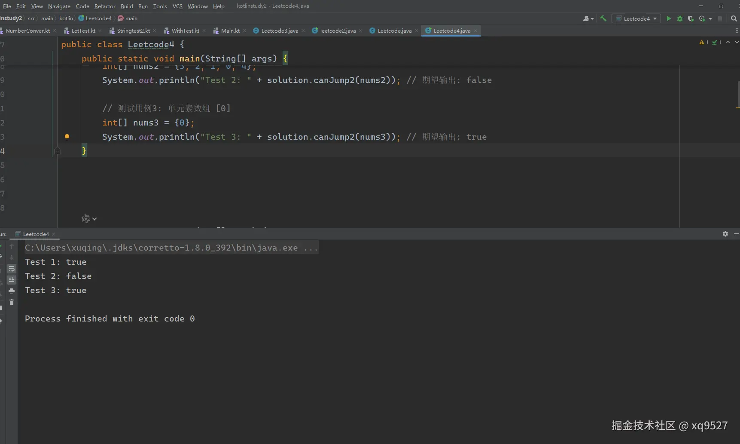This screenshot has width=740, height=444.
Task: Toggle soft-wrap in the console
Action: [x=12, y=269]
